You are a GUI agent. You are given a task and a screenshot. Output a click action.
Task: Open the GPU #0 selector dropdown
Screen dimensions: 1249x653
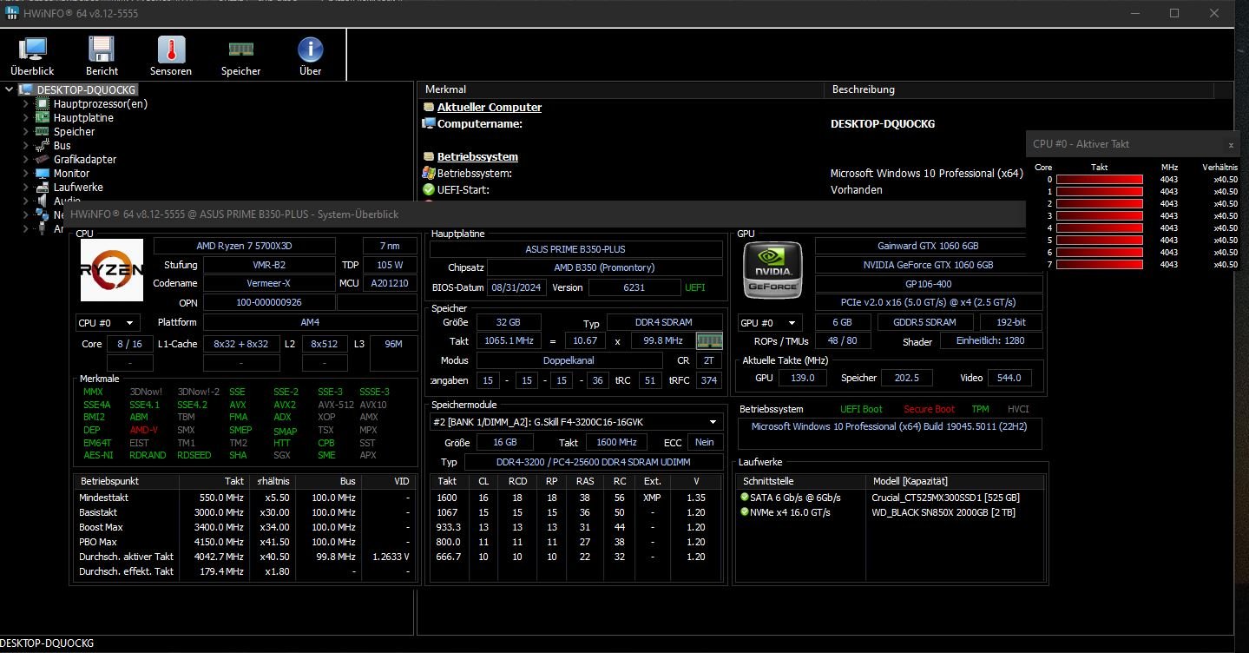[769, 323]
